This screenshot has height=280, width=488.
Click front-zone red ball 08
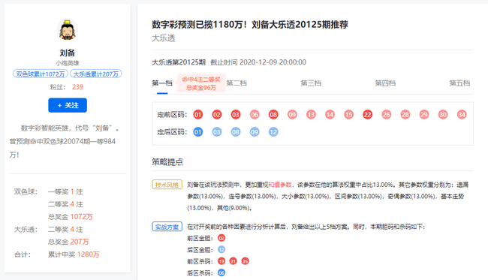pos(273,115)
